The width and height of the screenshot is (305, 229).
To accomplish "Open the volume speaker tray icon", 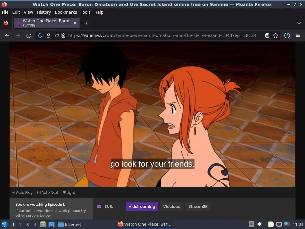I will 260,224.
